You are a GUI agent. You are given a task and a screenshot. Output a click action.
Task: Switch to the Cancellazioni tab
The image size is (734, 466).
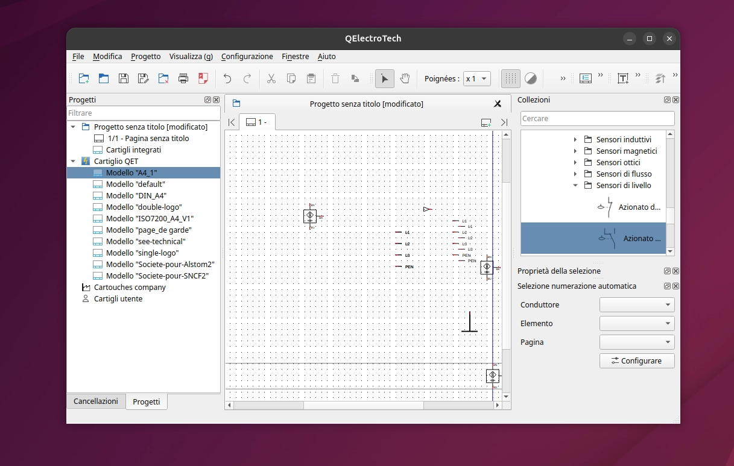(x=95, y=401)
